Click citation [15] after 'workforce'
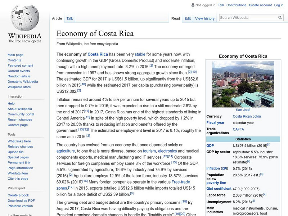Screen dimensions: 288x216 174,162
